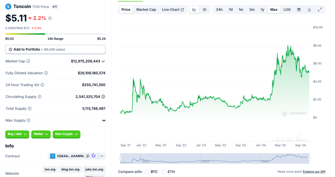Expand chart to fullscreen icon
The width and height of the screenshot is (335, 177).
(x=319, y=10)
